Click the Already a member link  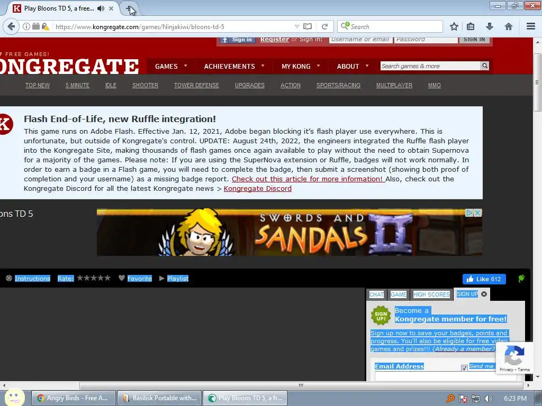pyautogui.click(x=464, y=349)
